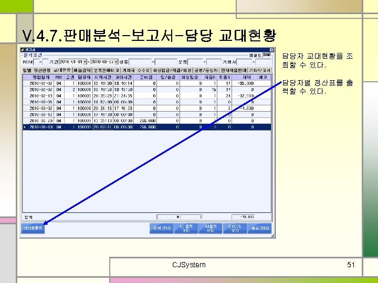Switch to the 일별 정산현황 tab
378x283 pixels.
tap(36, 70)
